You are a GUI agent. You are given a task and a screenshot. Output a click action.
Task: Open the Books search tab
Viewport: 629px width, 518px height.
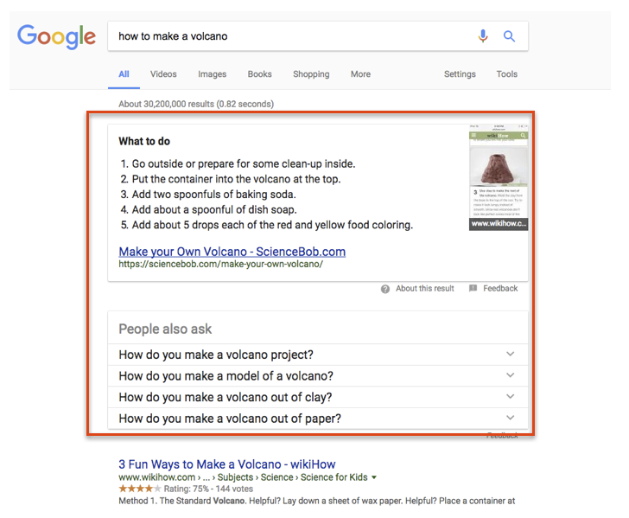pos(259,74)
